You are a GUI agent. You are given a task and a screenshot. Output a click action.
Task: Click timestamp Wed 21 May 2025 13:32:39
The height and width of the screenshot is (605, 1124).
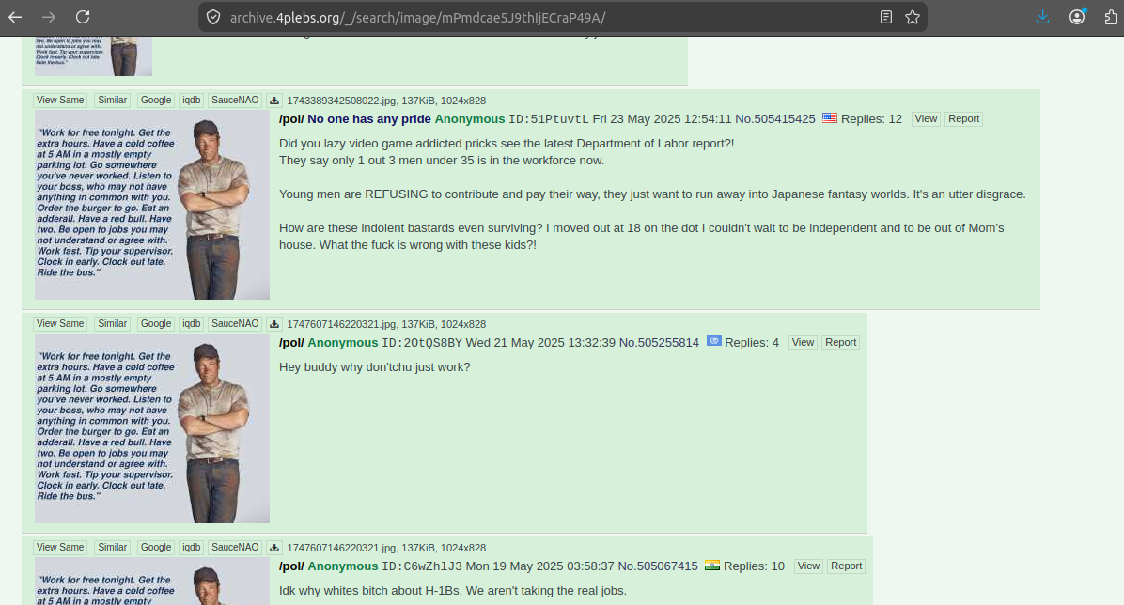coord(540,343)
